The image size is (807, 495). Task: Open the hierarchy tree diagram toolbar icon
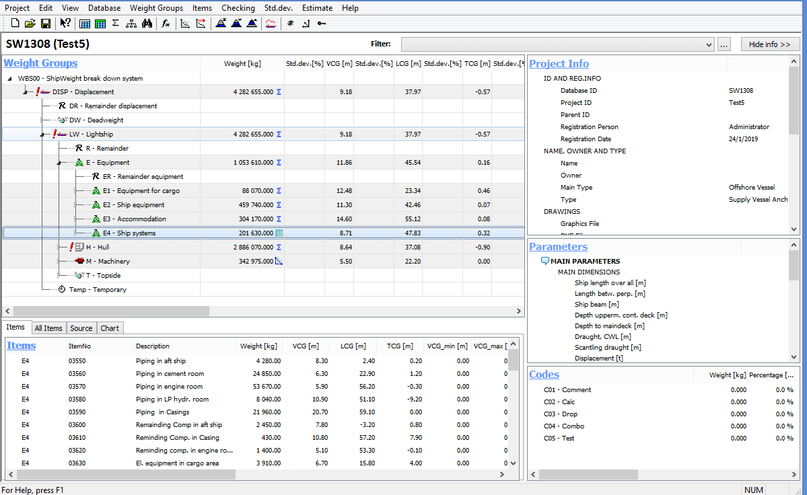coord(131,24)
